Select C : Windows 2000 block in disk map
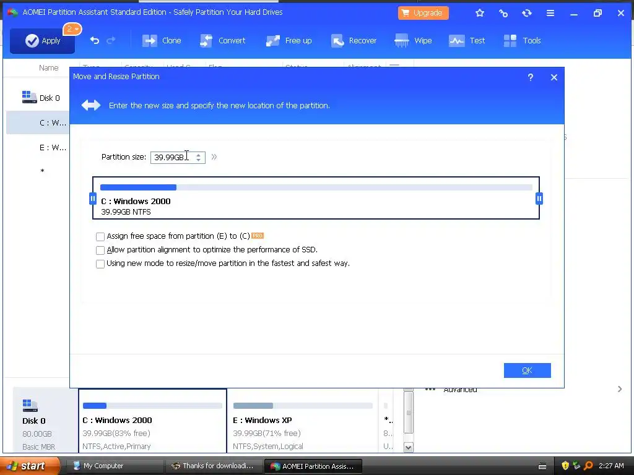 coord(152,421)
